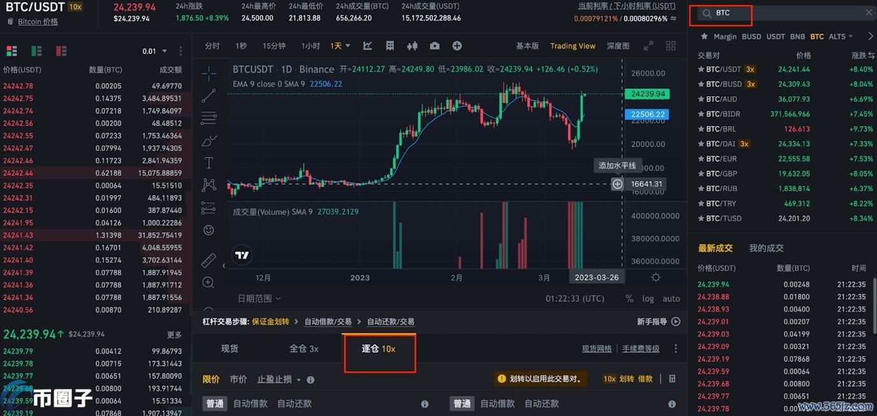
Task: Open the chart table settings icon
Action: (x=390, y=46)
